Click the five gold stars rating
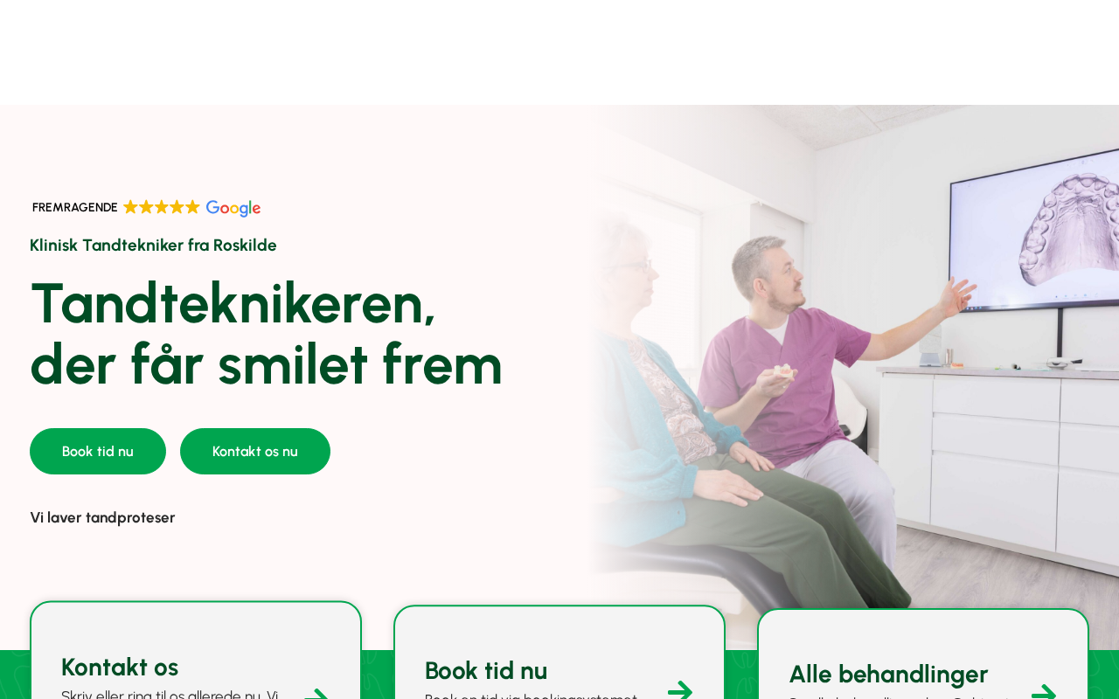The width and height of the screenshot is (1119, 699). [x=162, y=207]
